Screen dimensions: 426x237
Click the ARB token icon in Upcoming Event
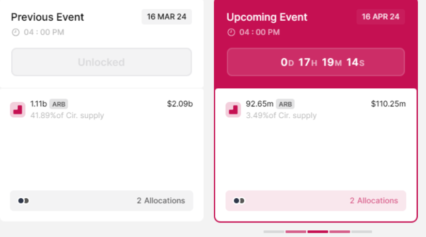233,110
